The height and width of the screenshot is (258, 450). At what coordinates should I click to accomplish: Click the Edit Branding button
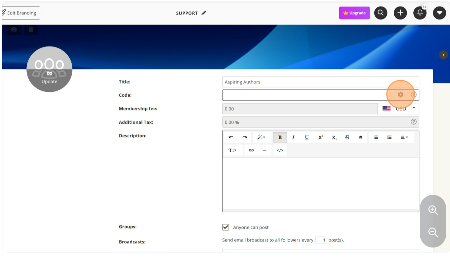21,13
